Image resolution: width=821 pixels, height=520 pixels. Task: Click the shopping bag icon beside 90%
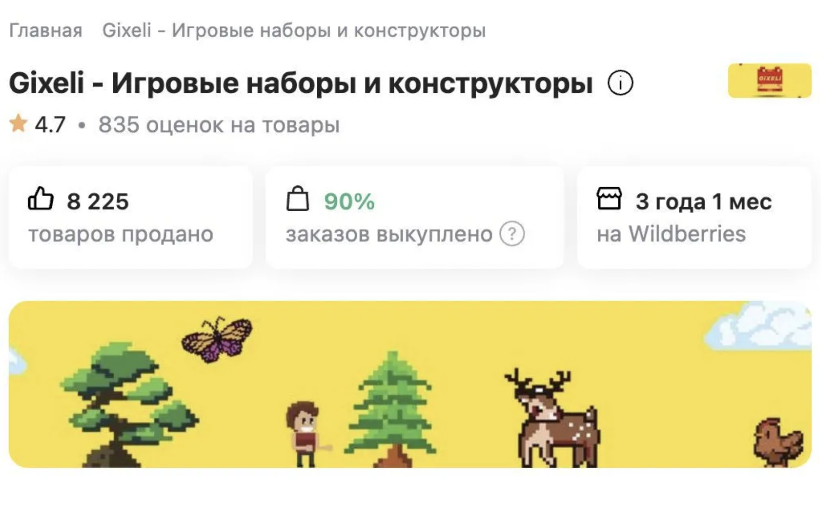tap(298, 199)
